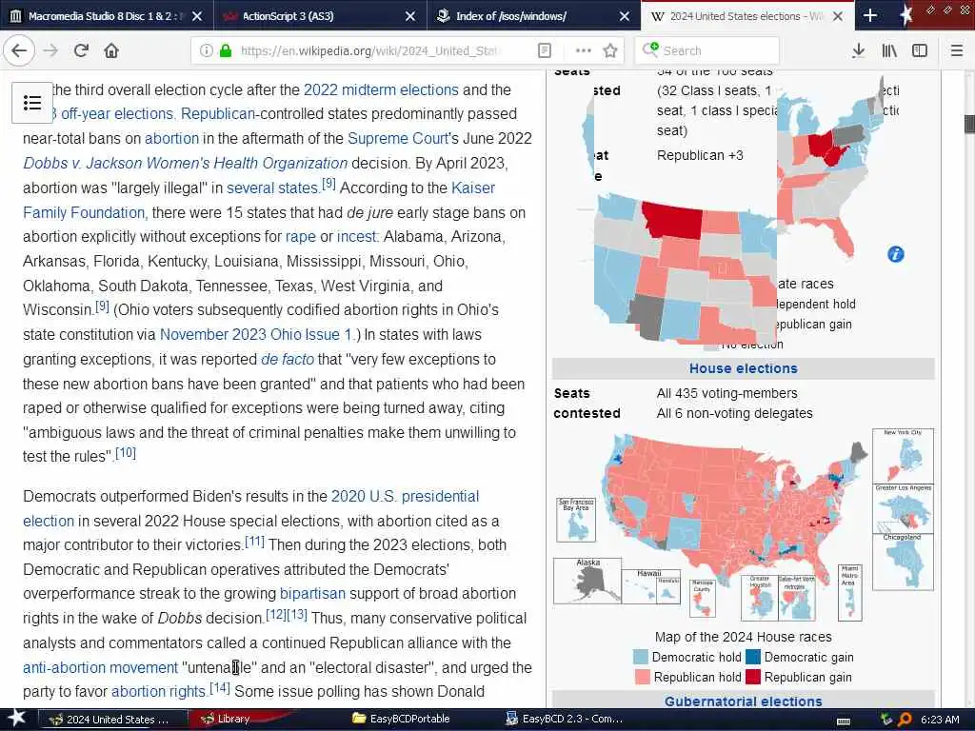Click the green padlock security icon

225,50
